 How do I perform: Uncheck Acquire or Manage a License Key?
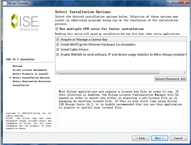(58, 39)
